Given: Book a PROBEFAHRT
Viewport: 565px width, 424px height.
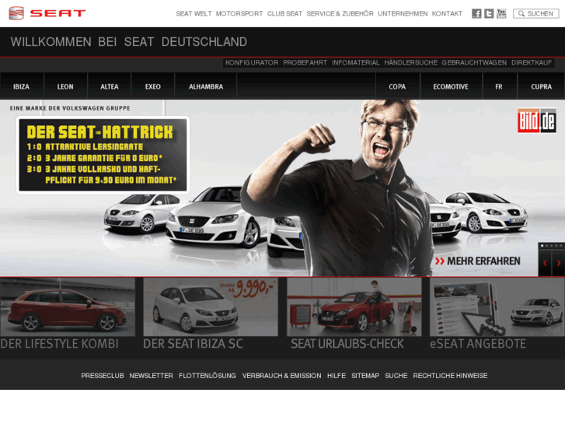Looking at the screenshot, I should [x=305, y=63].
